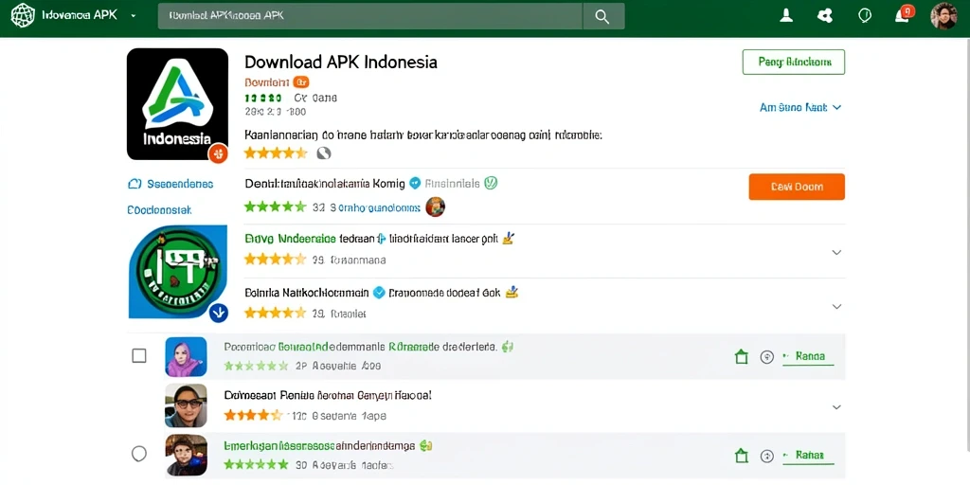This screenshot has height=485, width=970.
Task: Click the orange developer name link under title
Action: coord(266,82)
